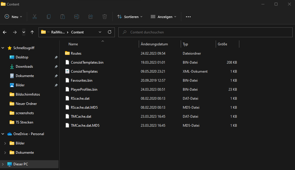This screenshot has height=170, width=295.
Task: Open the three-dots more options menu
Action: 188,17
